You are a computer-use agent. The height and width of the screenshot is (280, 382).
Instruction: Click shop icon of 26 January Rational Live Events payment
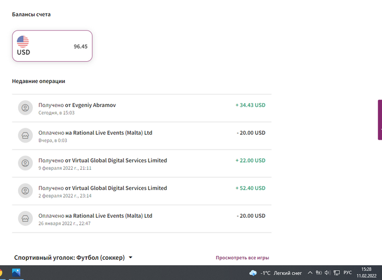click(25, 218)
